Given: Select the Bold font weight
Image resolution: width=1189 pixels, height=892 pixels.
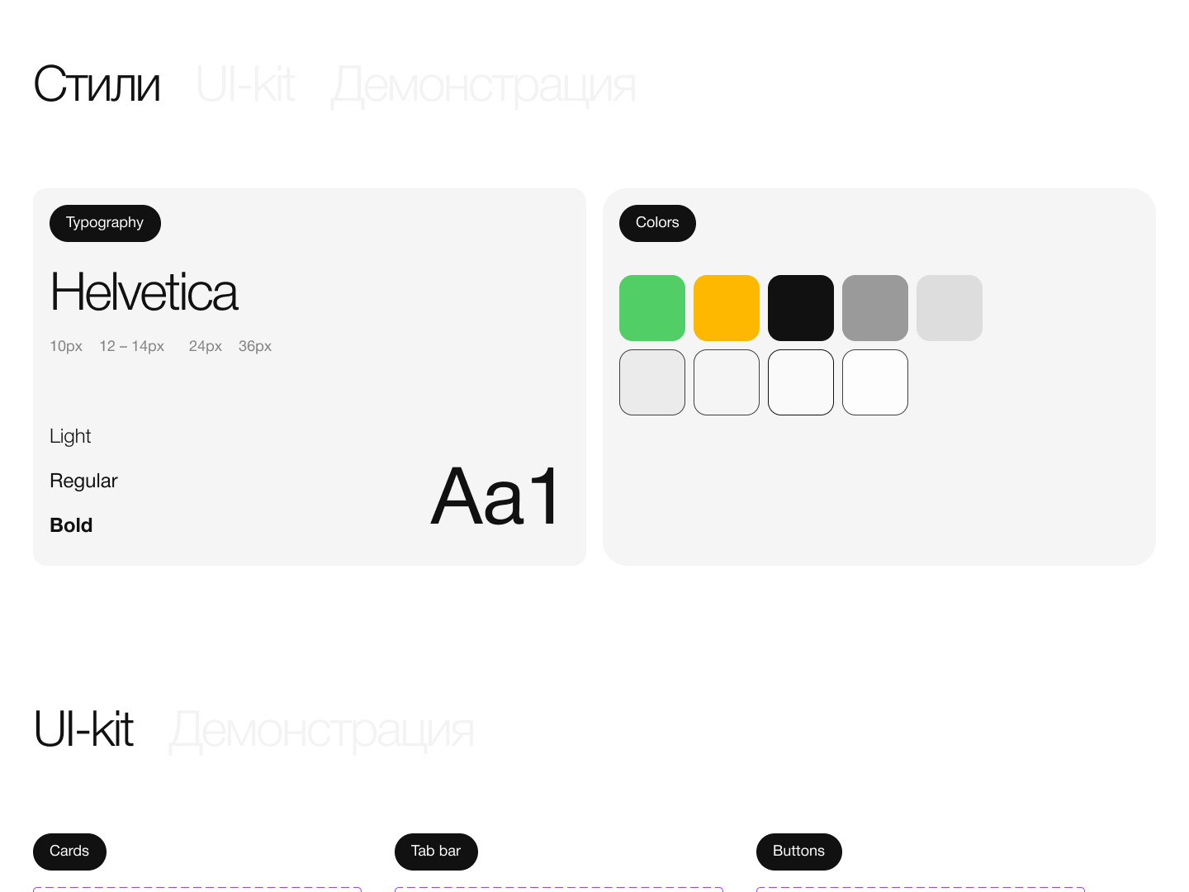Looking at the screenshot, I should tap(71, 525).
